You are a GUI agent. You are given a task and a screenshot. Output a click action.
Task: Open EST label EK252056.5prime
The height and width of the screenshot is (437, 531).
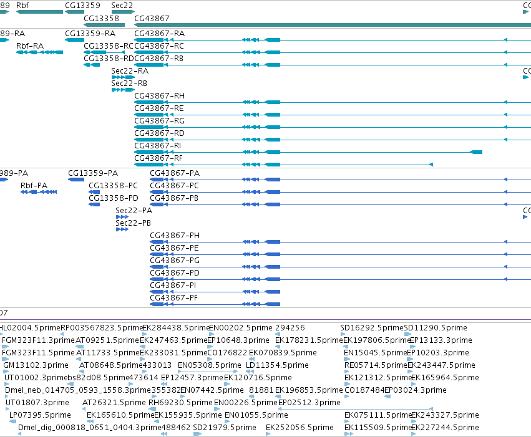300,428
